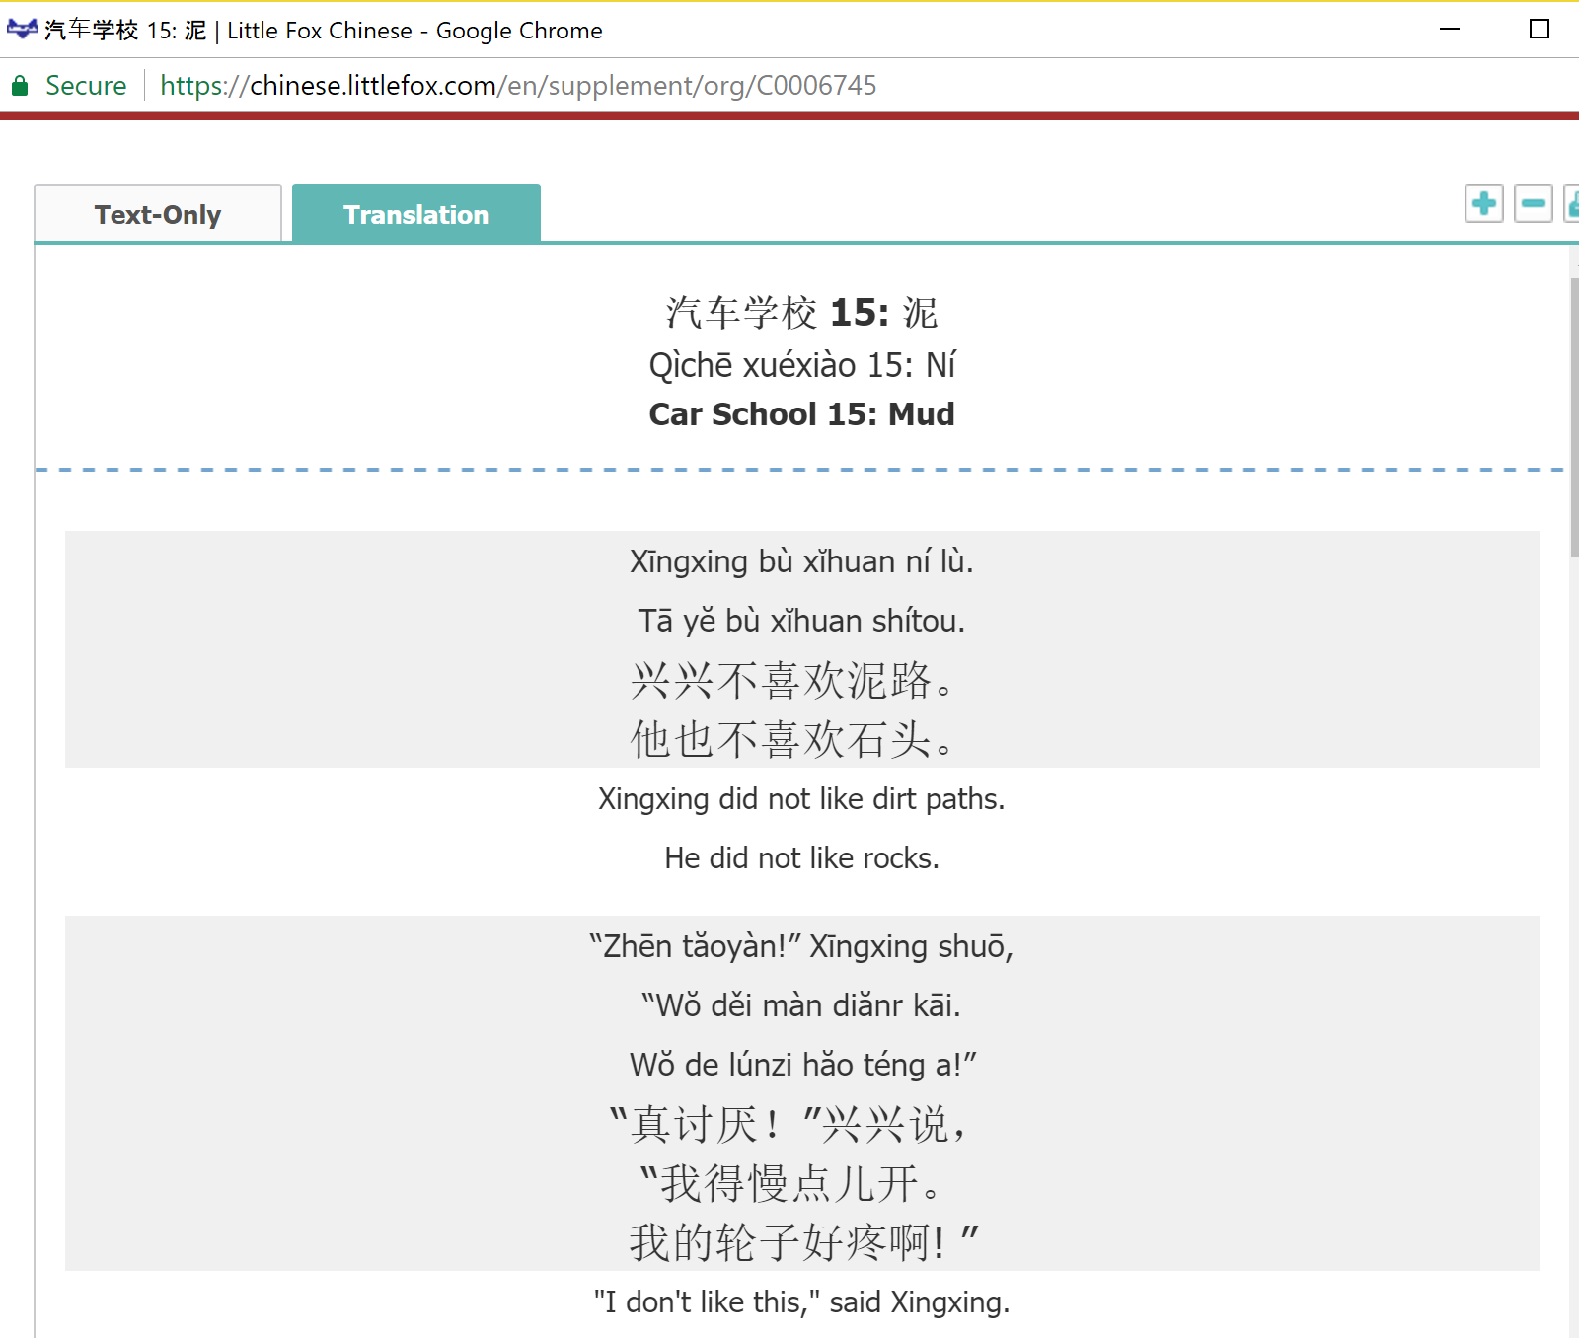Click the line Xingxing did not like dirt paths
The image size is (1579, 1338).
[801, 798]
